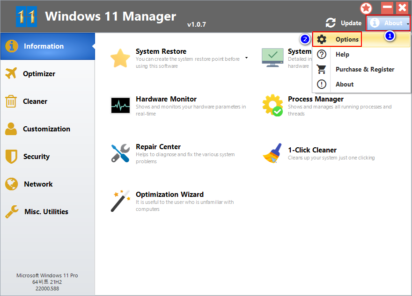Viewport: 412px width, 296px height.
Task: Run 1-Click Cleaner title link
Action: 312,150
